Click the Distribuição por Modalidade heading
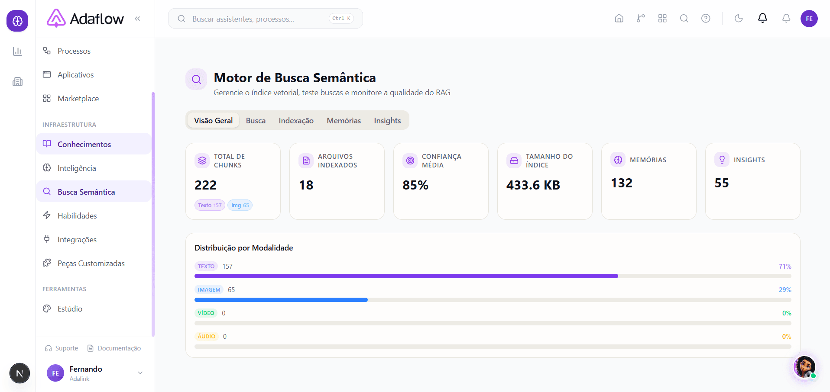This screenshot has height=392, width=830. (244, 247)
